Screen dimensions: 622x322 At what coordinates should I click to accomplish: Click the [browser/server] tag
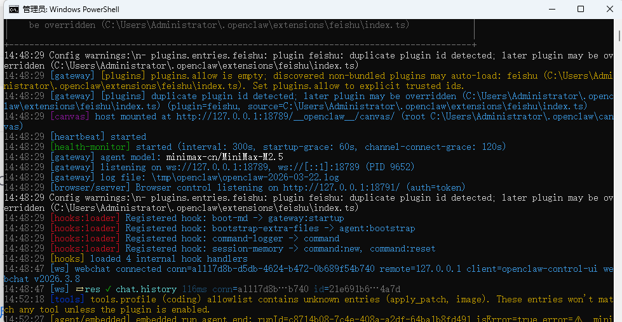[90, 187]
